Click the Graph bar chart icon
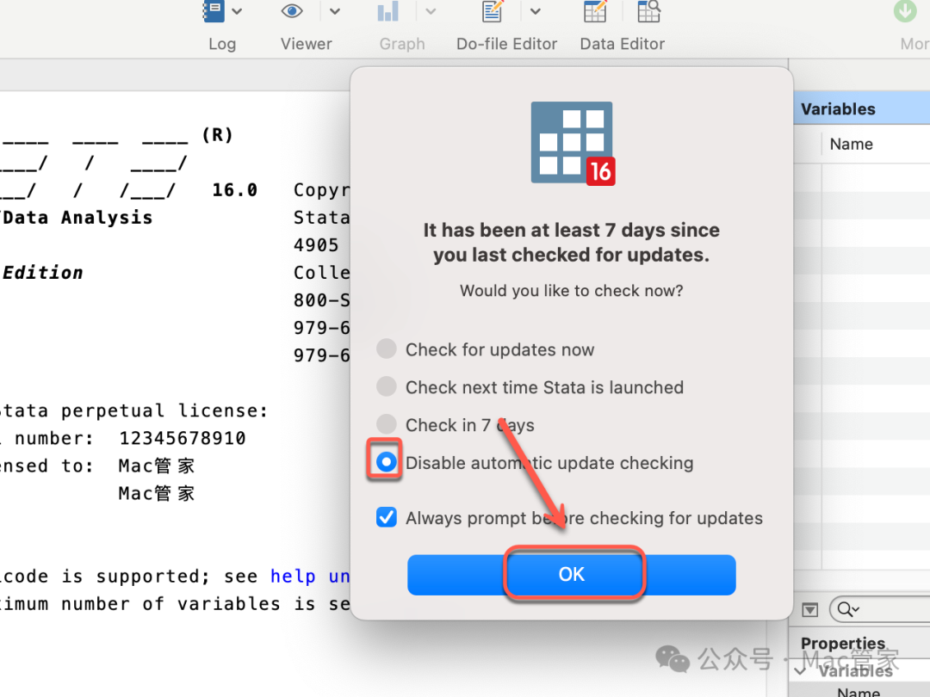Viewport: 930px width, 697px height. (387, 11)
